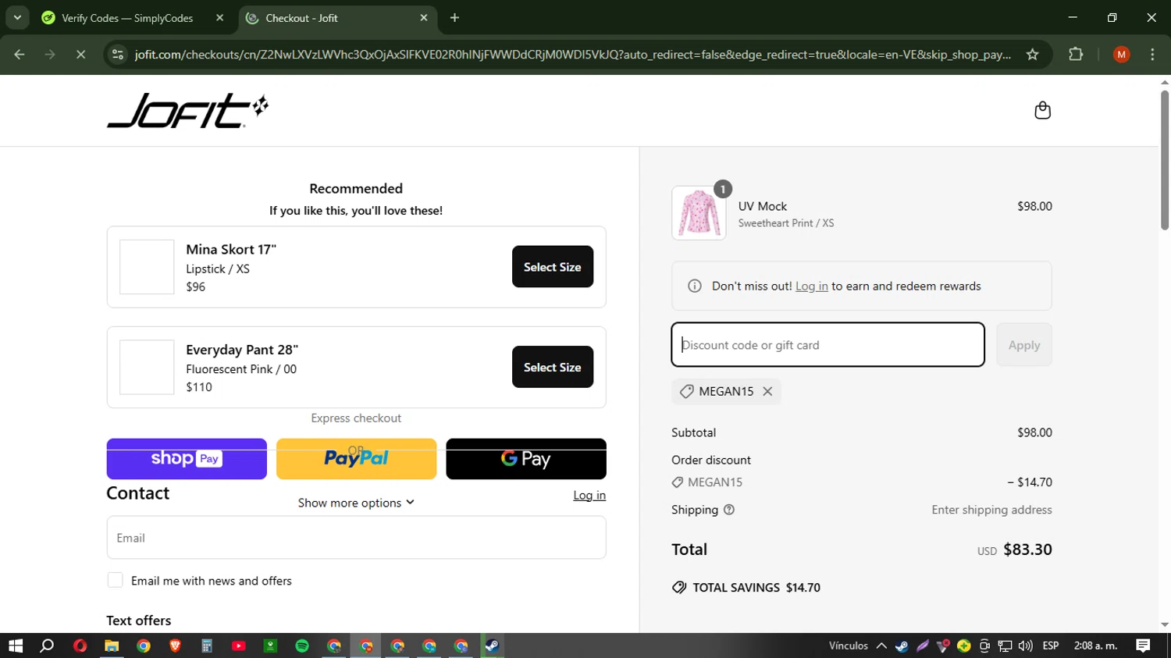This screenshot has width=1171, height=658.
Task: Click the Enter shipping address text
Action: click(x=991, y=510)
